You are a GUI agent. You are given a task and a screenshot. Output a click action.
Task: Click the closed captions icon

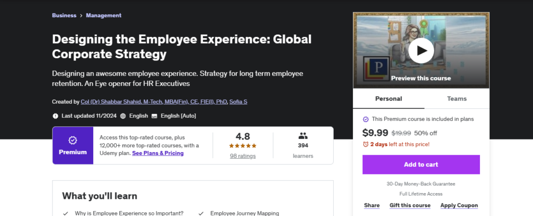click(154, 116)
